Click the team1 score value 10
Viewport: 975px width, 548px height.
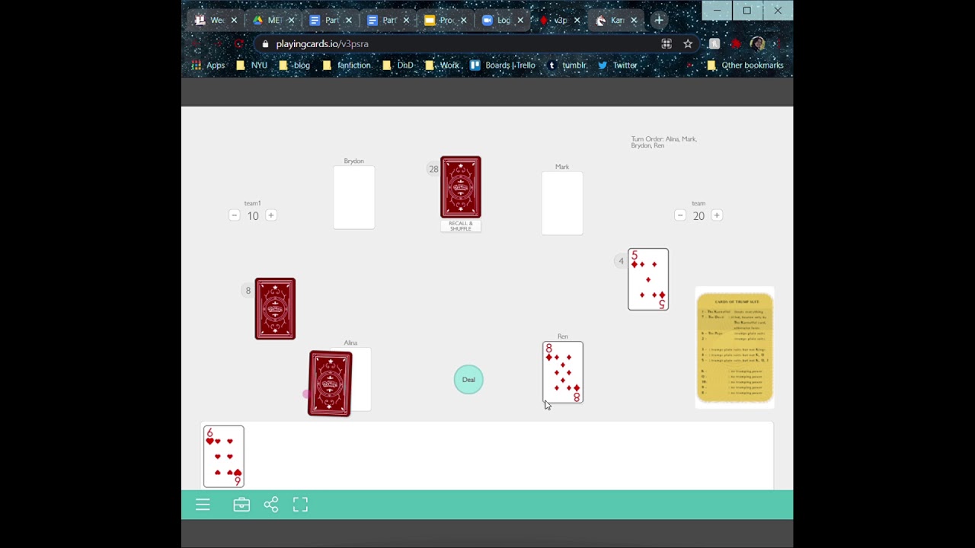click(253, 216)
